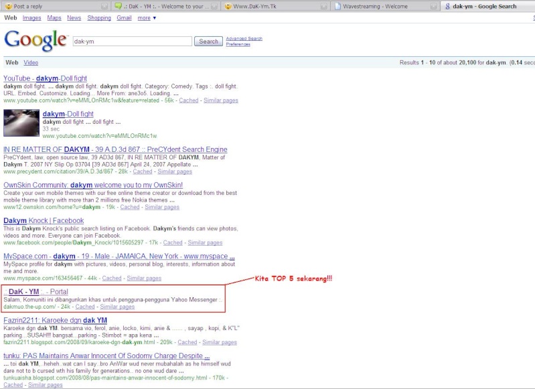
Task: Open tunku: PAS Maintains Anwar Innocent result
Action: (x=106, y=356)
